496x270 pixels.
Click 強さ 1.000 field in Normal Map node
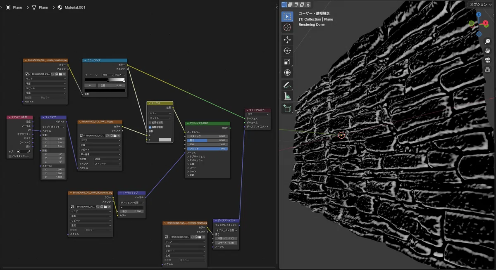coord(132,211)
